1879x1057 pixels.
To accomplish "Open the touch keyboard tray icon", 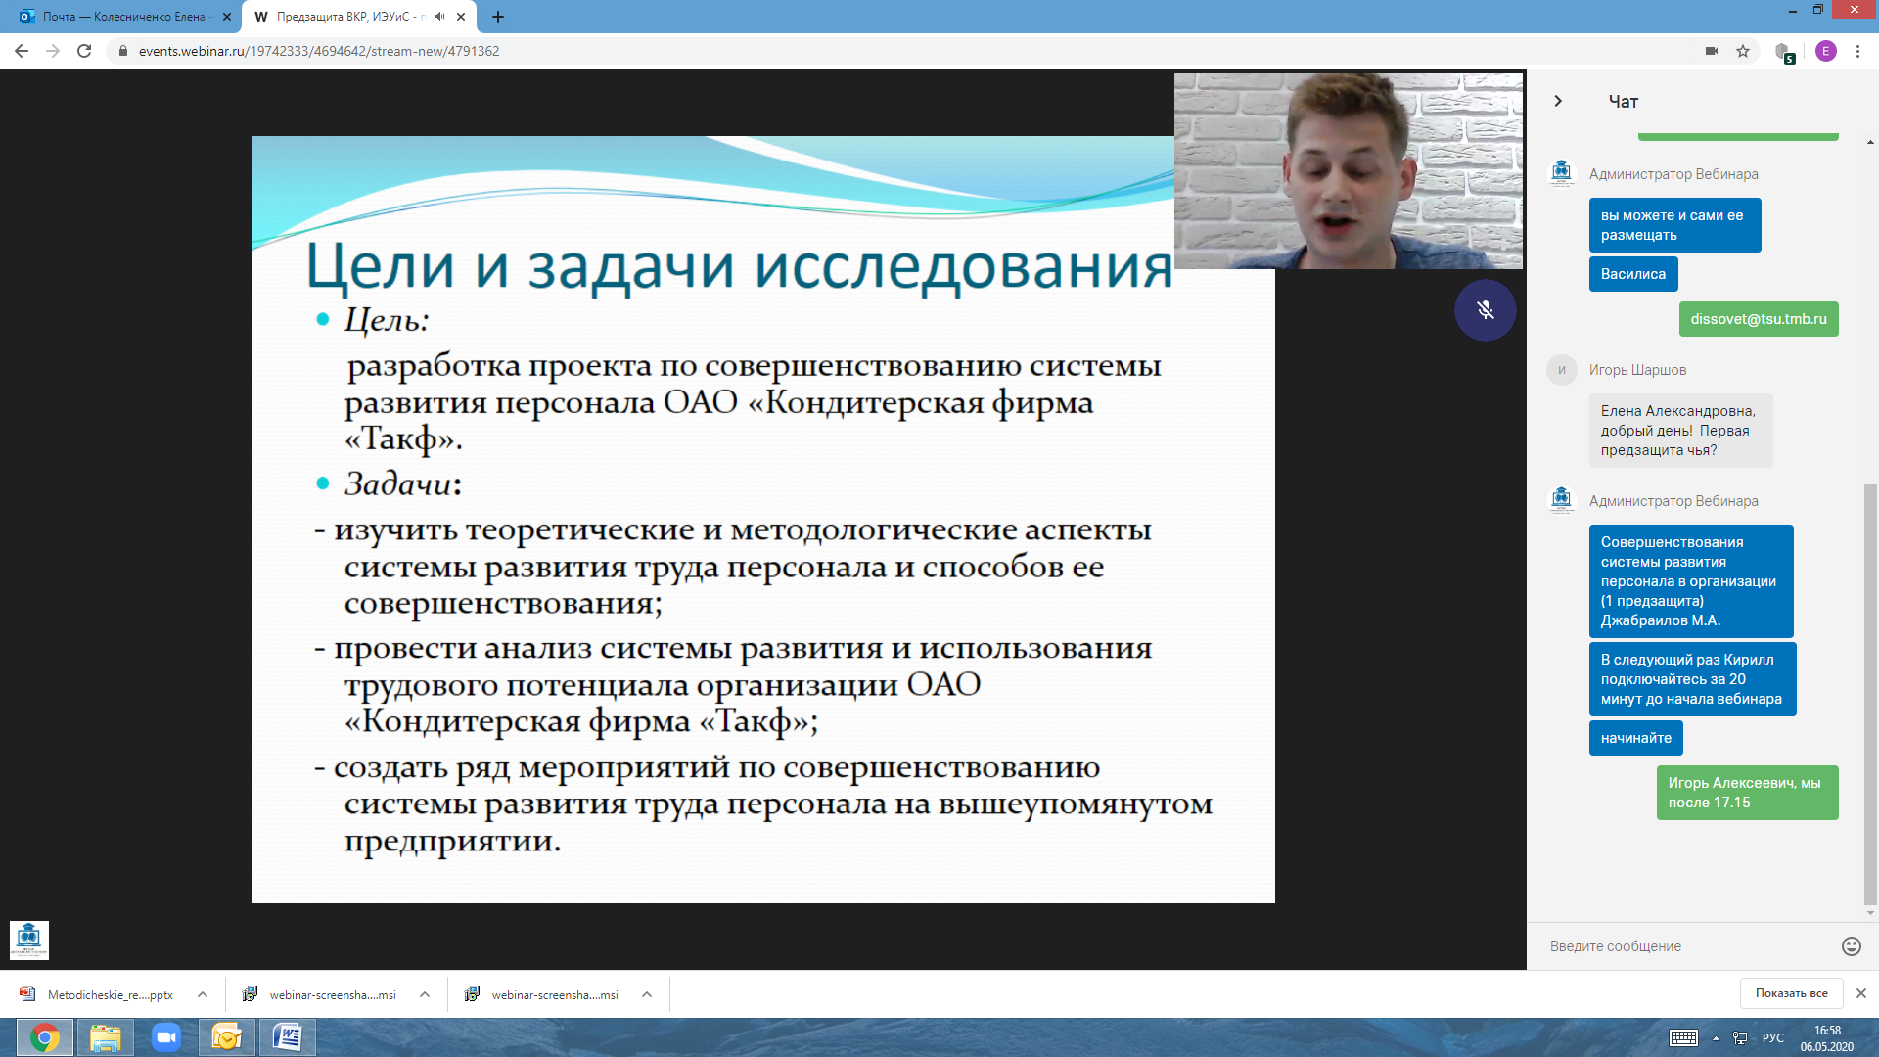I will [1683, 1038].
